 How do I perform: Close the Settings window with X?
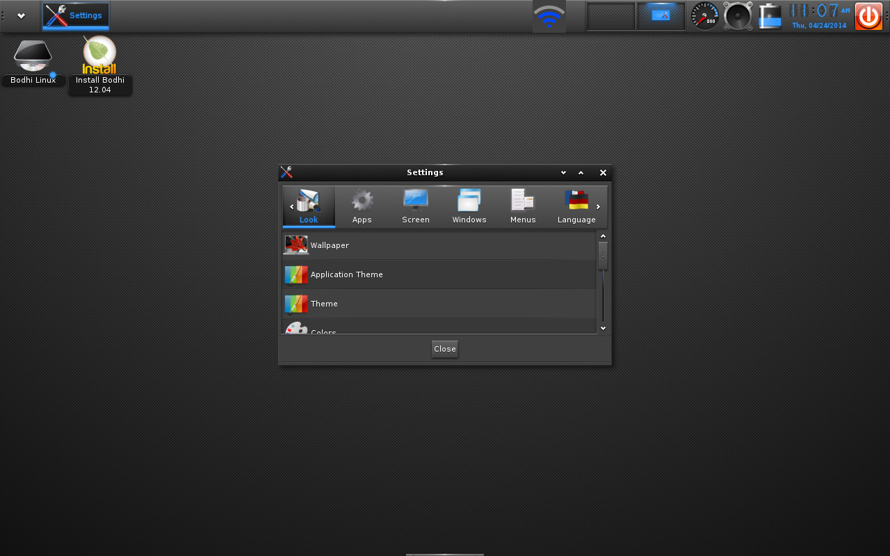point(603,172)
